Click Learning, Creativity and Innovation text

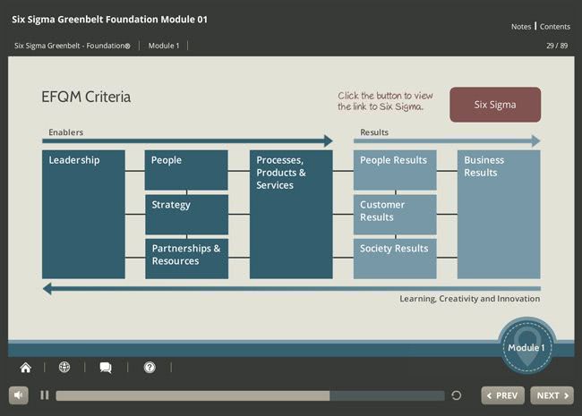469,299
